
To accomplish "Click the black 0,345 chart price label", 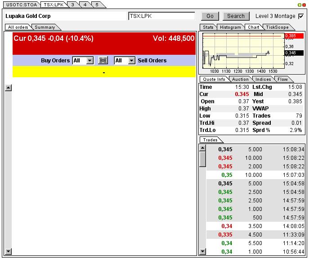I will (294, 53).
